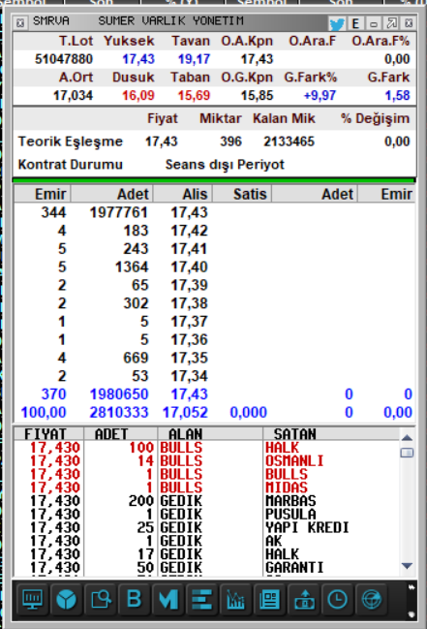The image size is (427, 629).
Task: Click the Kalan Mik value 2133465
Action: click(289, 142)
